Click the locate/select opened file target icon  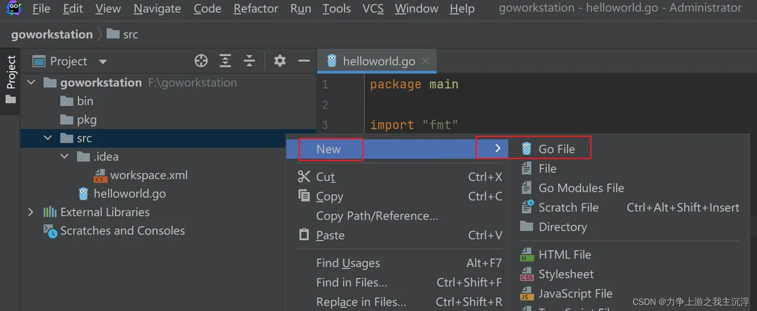(201, 61)
